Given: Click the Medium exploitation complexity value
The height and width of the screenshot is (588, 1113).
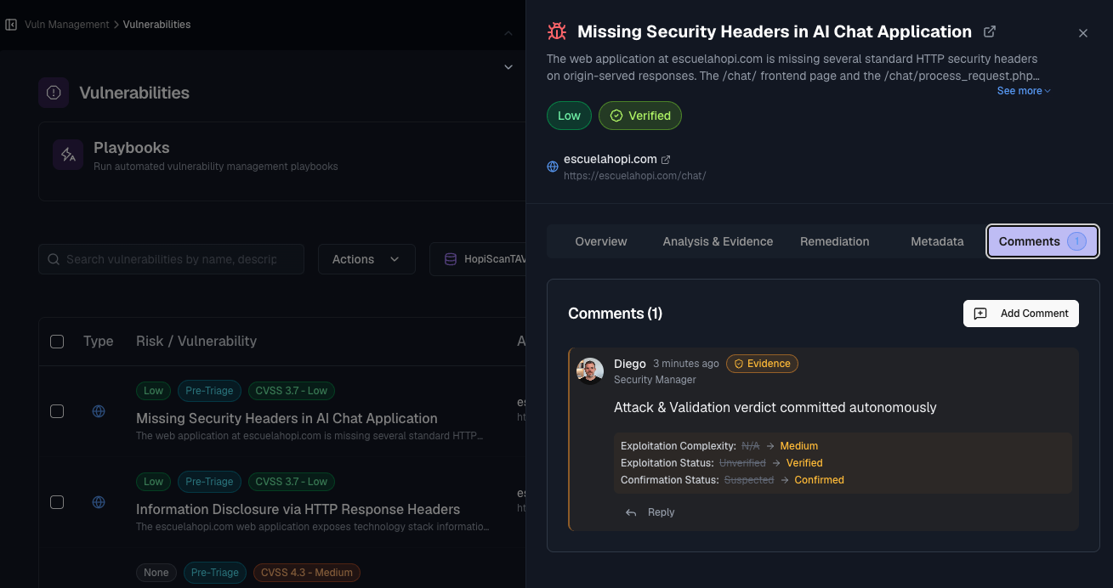Looking at the screenshot, I should [x=798, y=446].
